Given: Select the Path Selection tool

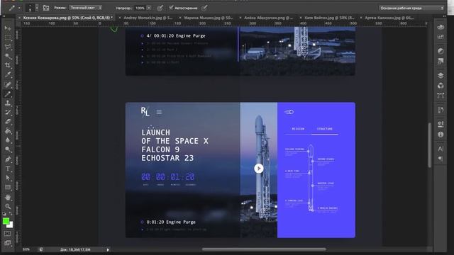Looking at the screenshot, I should (8, 178).
